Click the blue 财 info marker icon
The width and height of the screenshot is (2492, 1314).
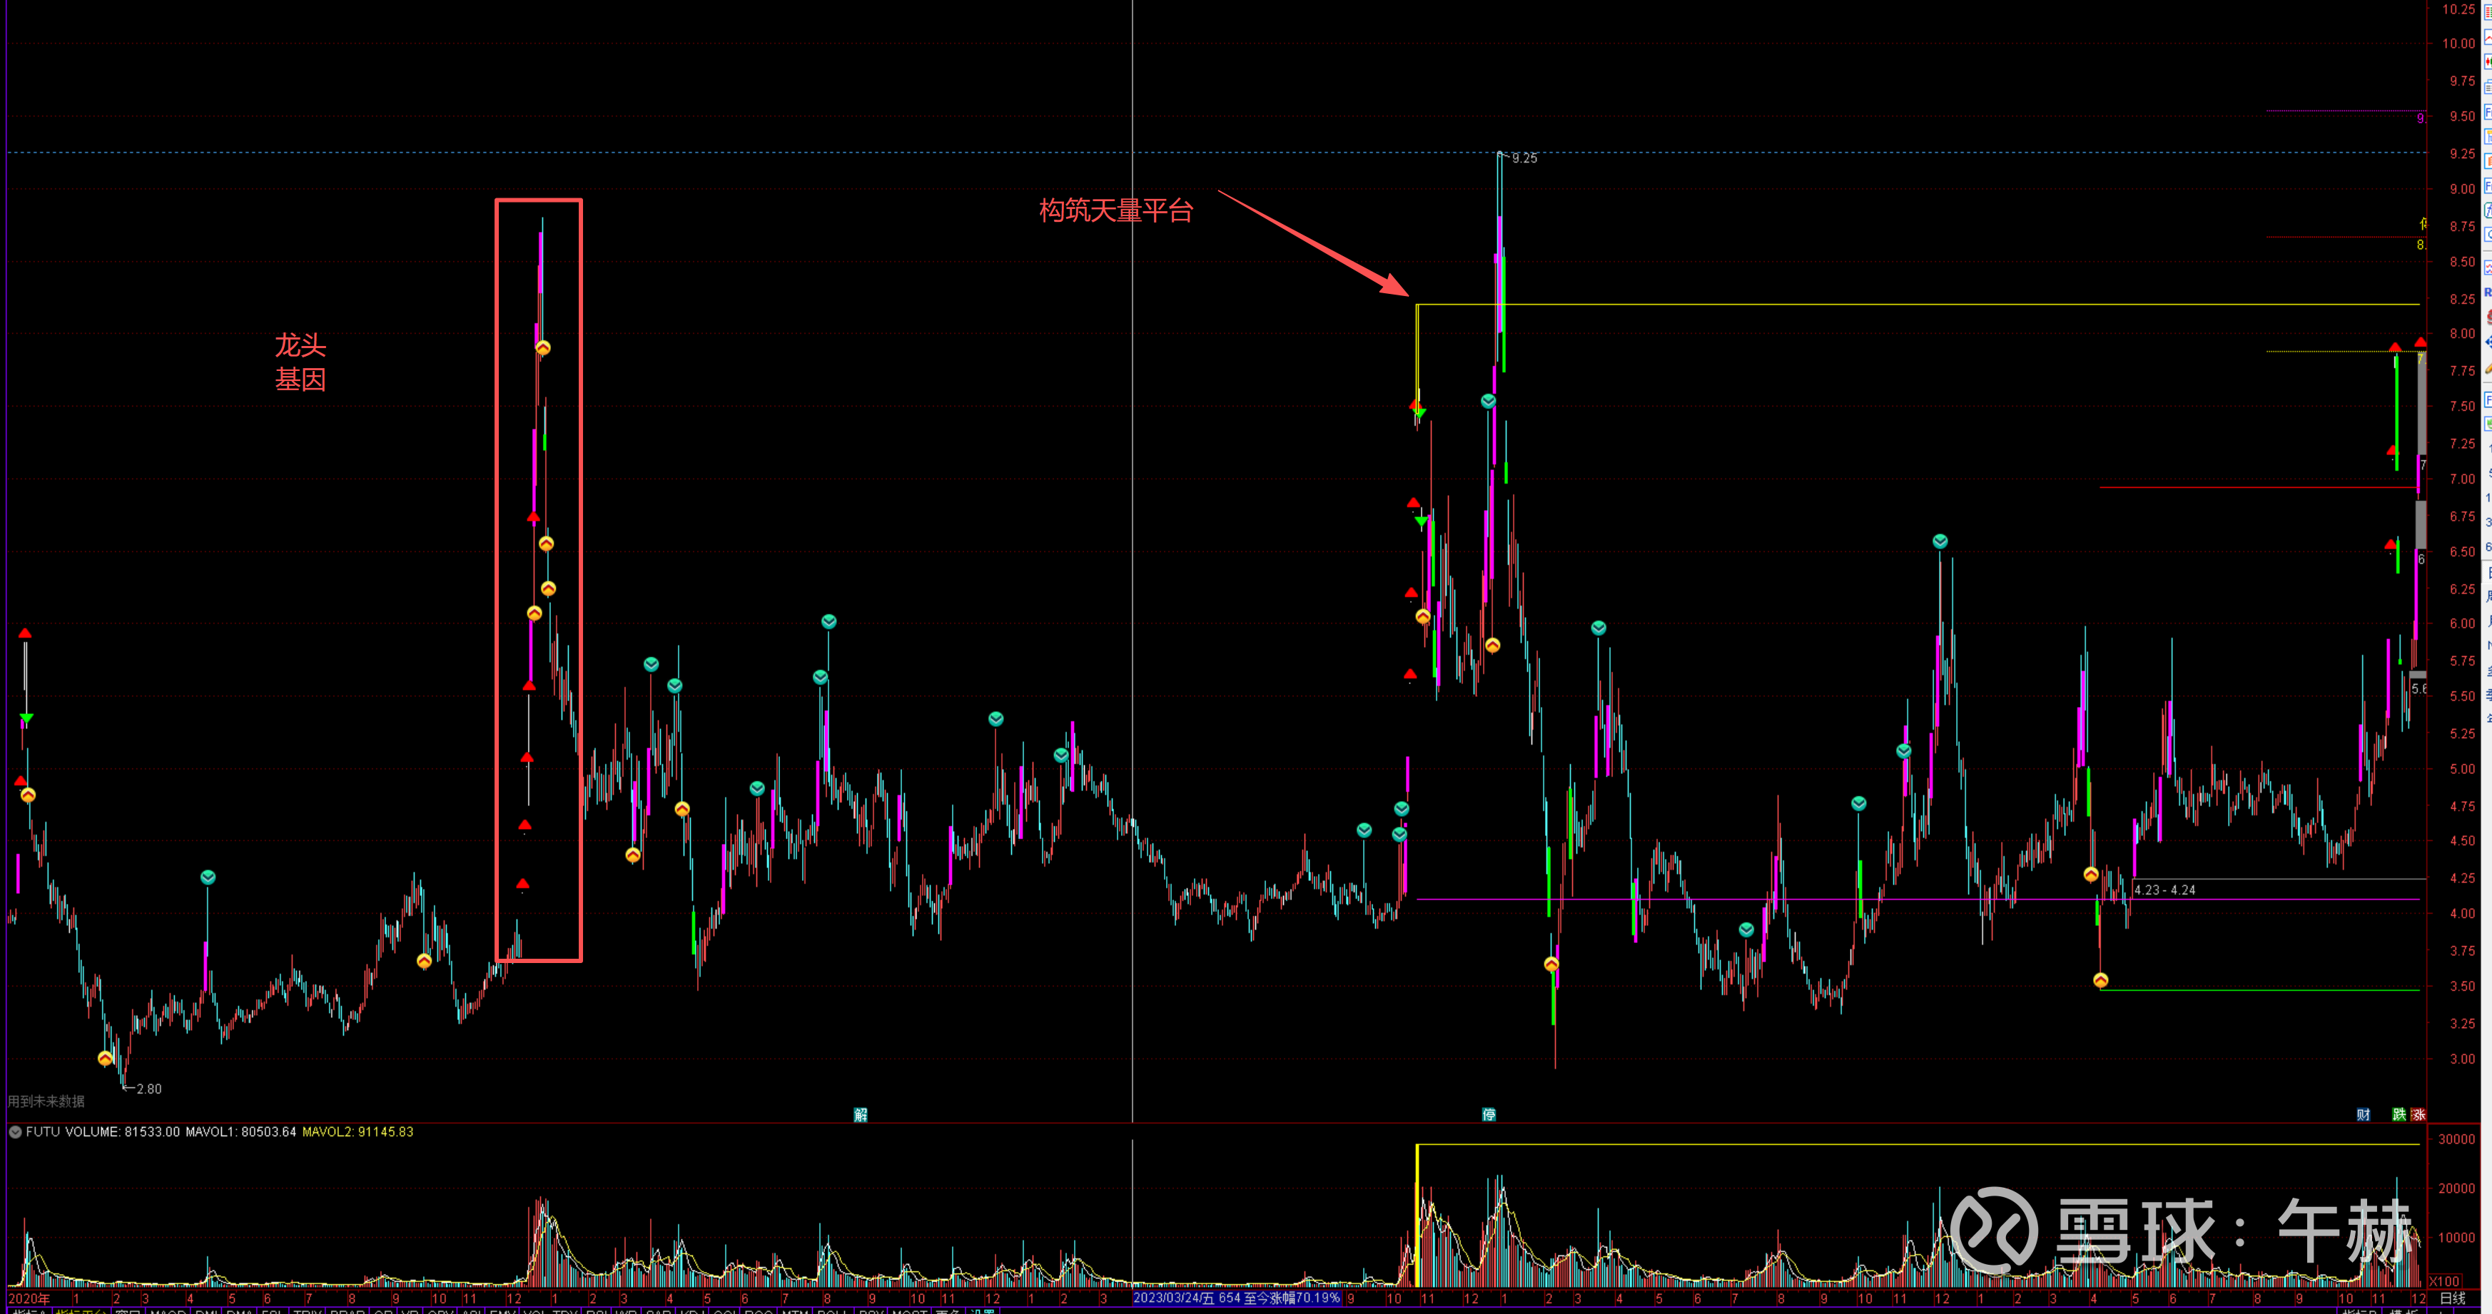[x=2364, y=1115]
